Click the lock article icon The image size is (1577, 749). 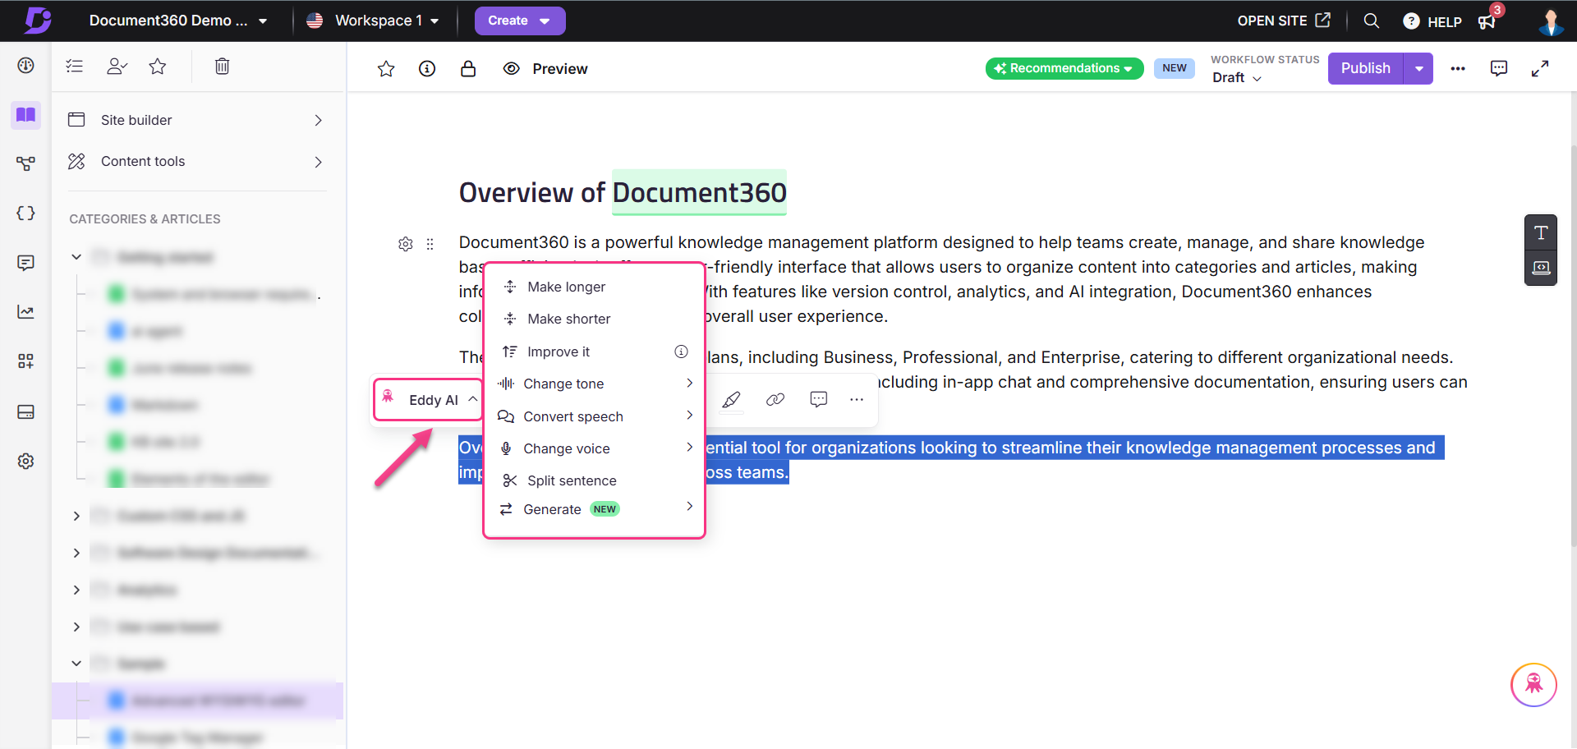point(468,69)
